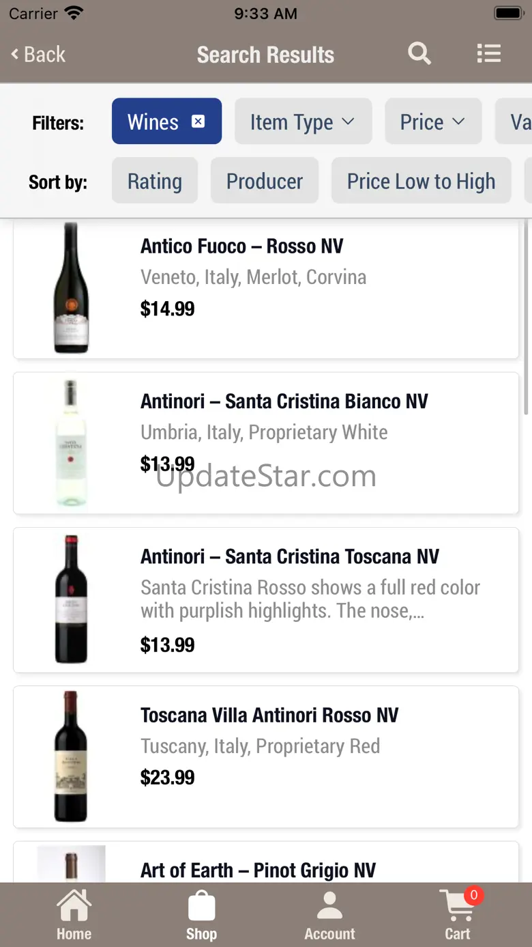This screenshot has width=532, height=947.
Task: Tap Toscana Villa Antinori bottle image
Action: tap(71, 756)
